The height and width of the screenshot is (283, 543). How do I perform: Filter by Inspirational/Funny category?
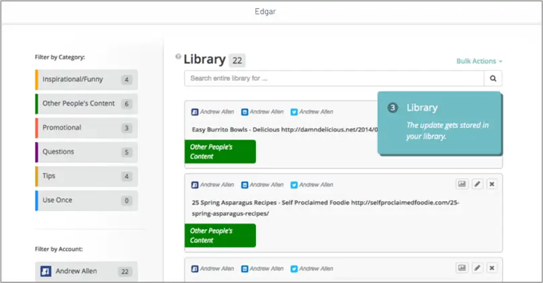pos(86,80)
